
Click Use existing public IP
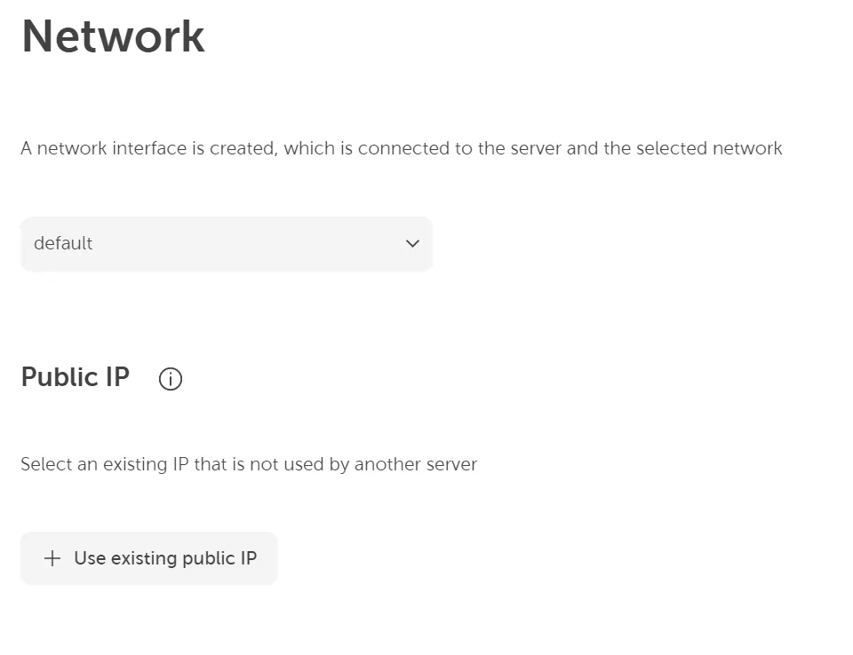[x=148, y=558]
